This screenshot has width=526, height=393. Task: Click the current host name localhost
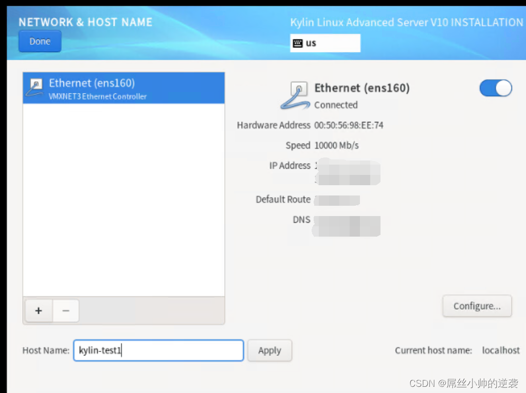point(501,350)
